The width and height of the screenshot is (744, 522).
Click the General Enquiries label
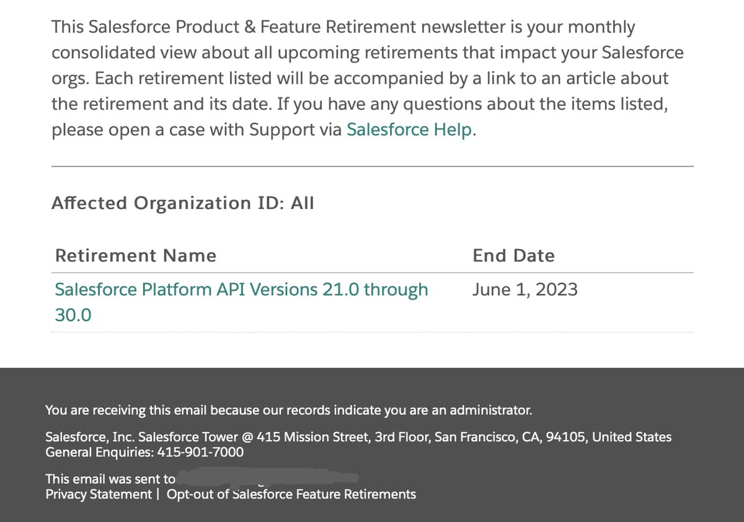[97, 453]
